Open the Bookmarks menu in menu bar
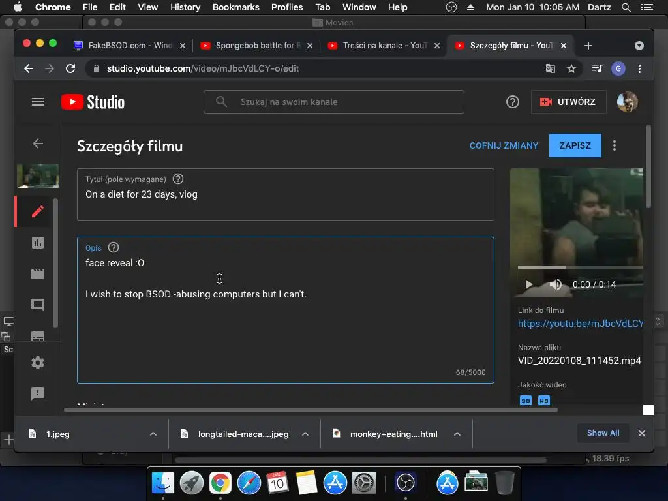668x501 pixels. tap(235, 7)
